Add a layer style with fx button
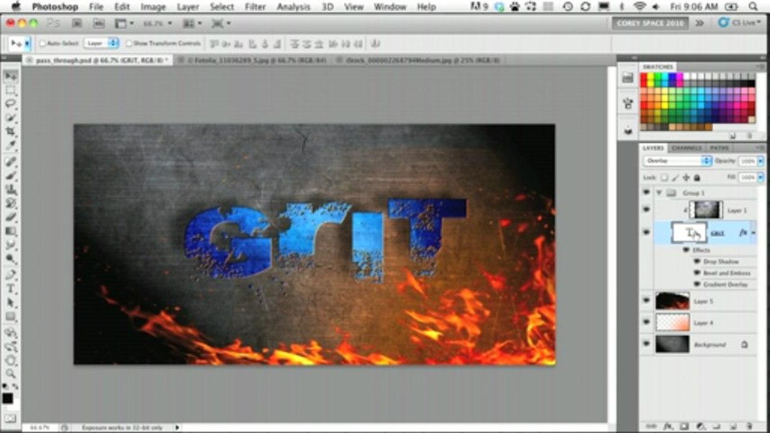The image size is (770, 433). [x=668, y=426]
